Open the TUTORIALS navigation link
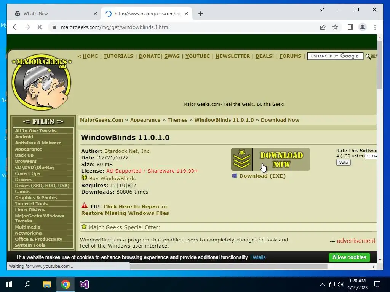This screenshot has width=390, height=292. [x=118, y=56]
